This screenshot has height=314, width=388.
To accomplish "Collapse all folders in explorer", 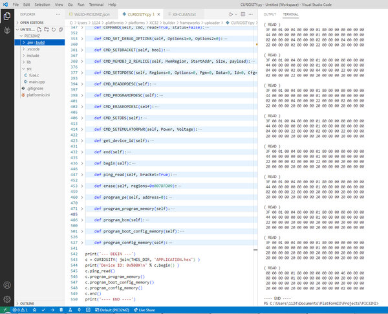I will tap(61, 30).
